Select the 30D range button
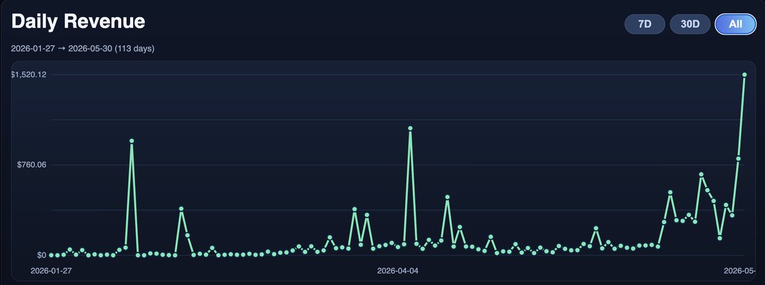 [x=690, y=24]
